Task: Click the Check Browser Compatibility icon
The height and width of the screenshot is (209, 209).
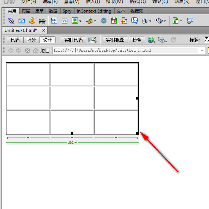Action: 92,40
